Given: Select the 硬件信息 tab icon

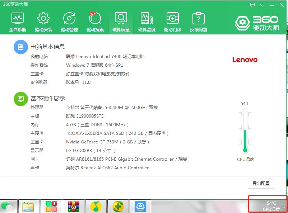Looking at the screenshot, I should (121, 19).
